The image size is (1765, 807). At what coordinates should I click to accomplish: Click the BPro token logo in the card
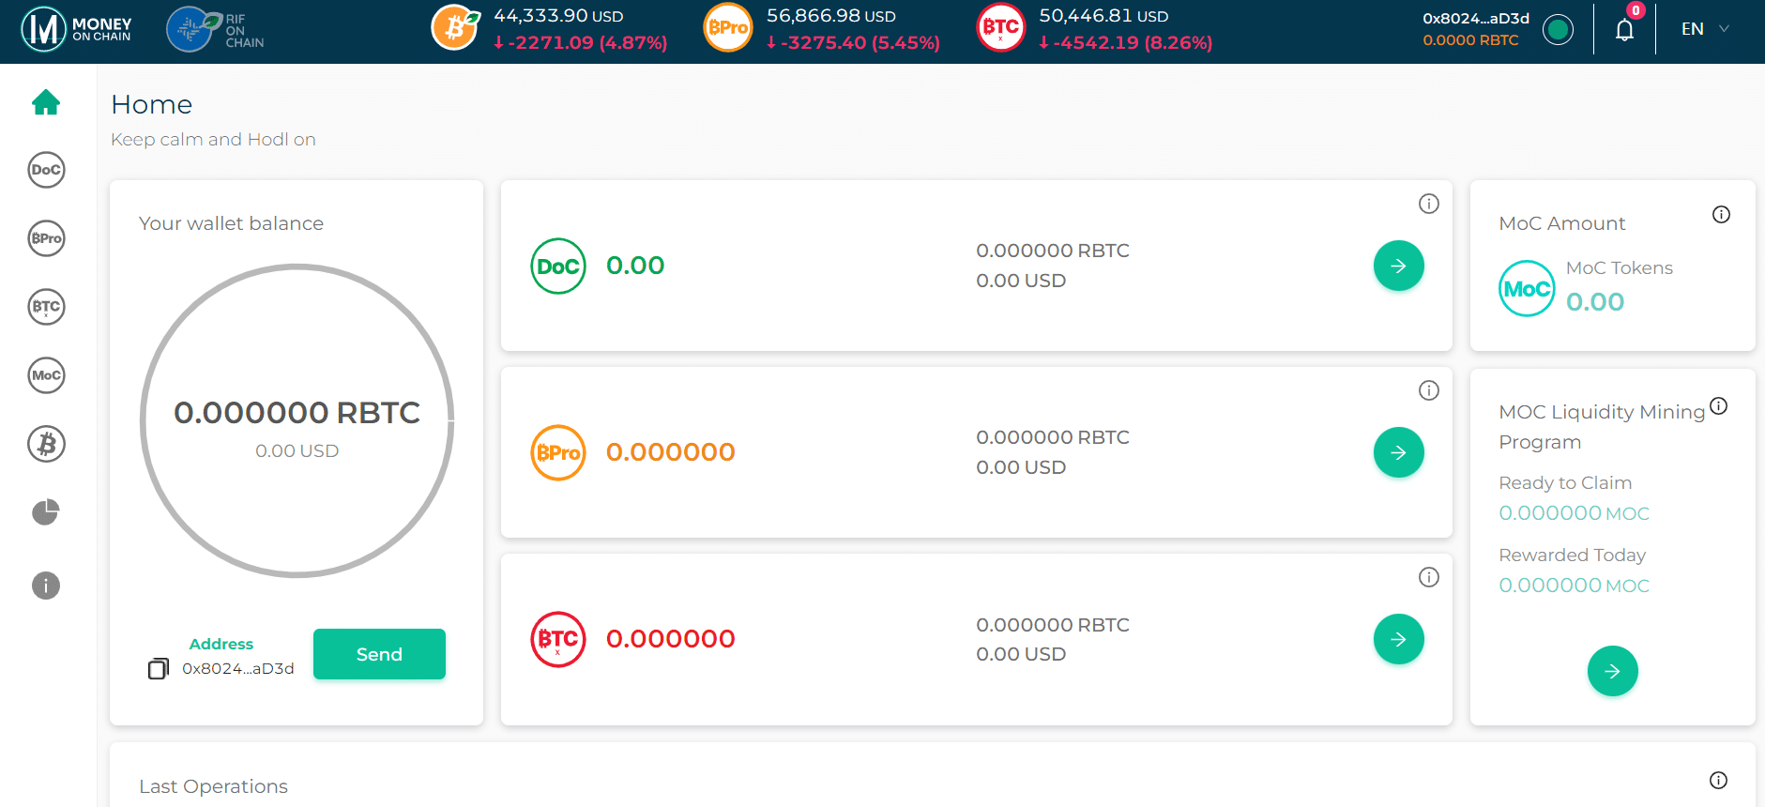(x=558, y=453)
